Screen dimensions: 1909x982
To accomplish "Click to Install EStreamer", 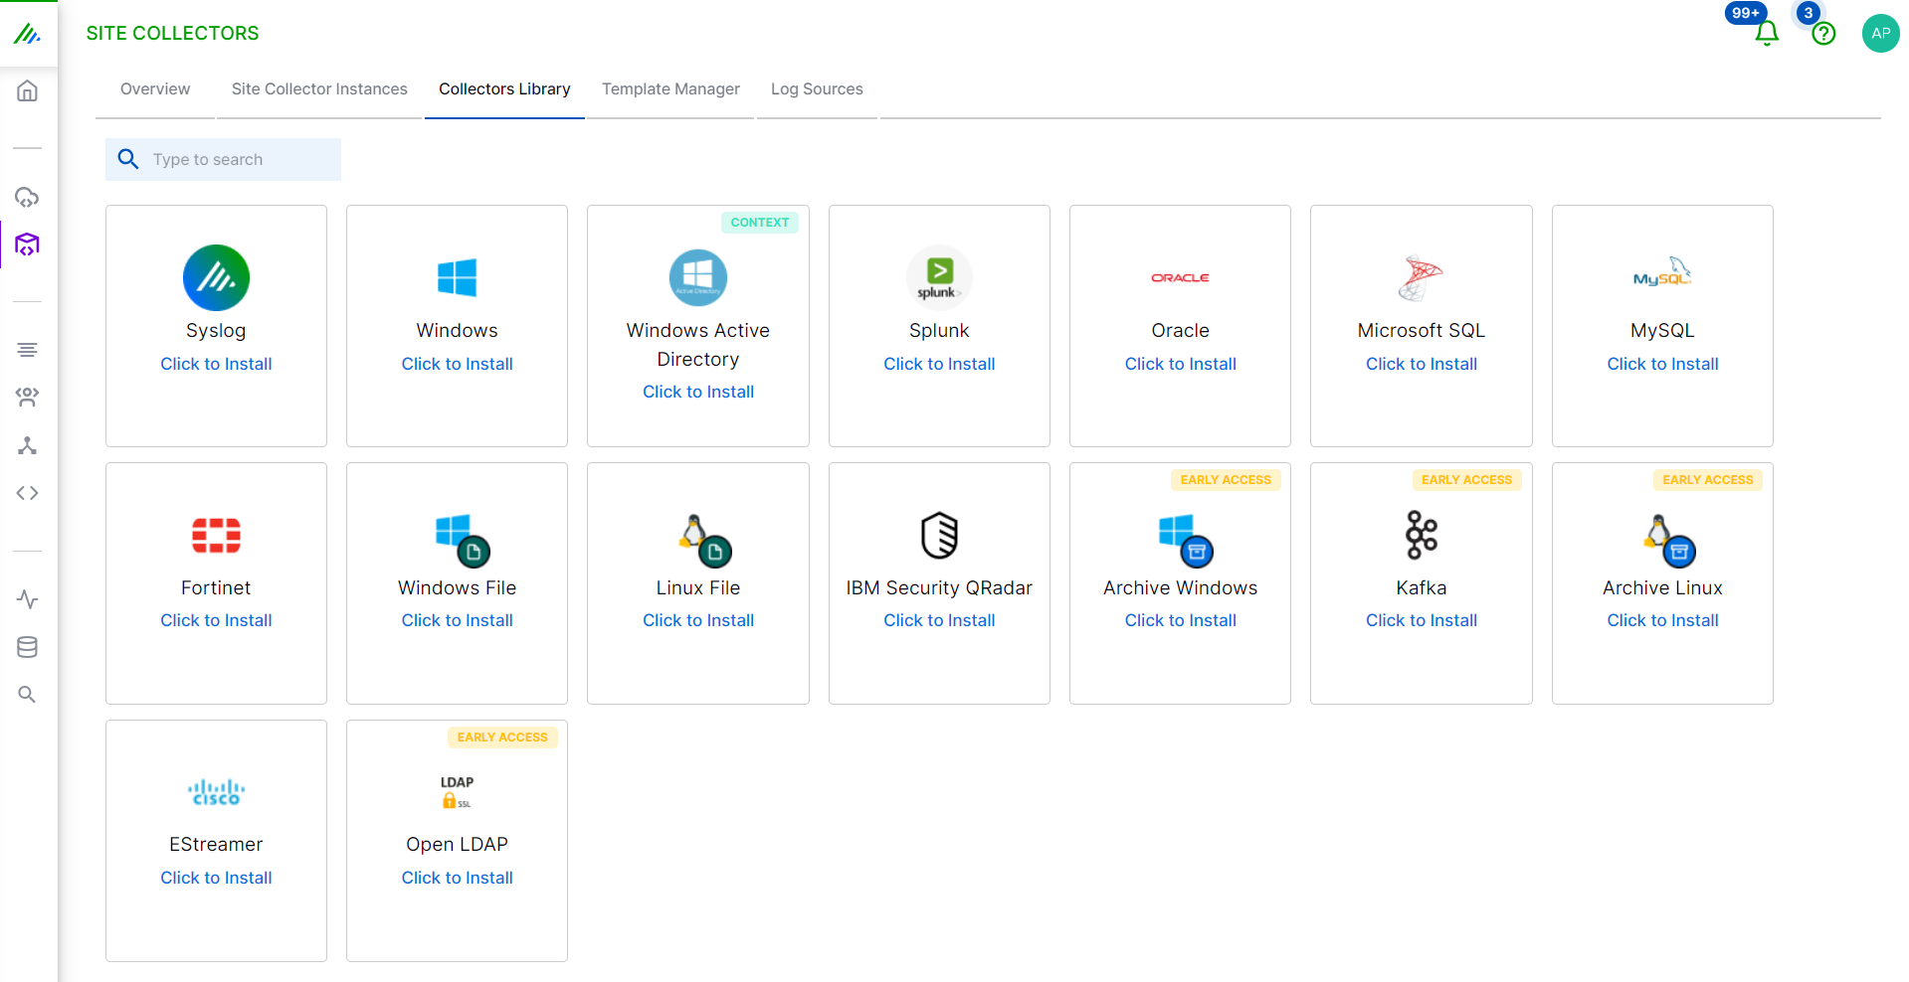I will click(216, 878).
